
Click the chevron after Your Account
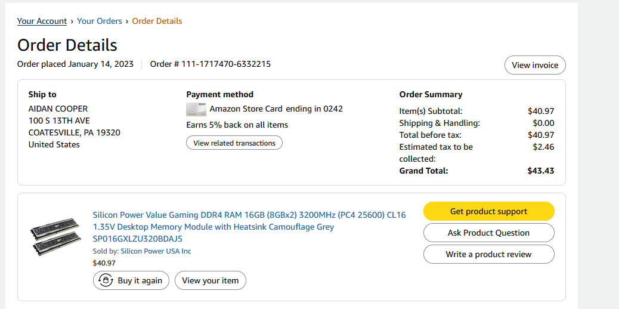[x=72, y=21]
